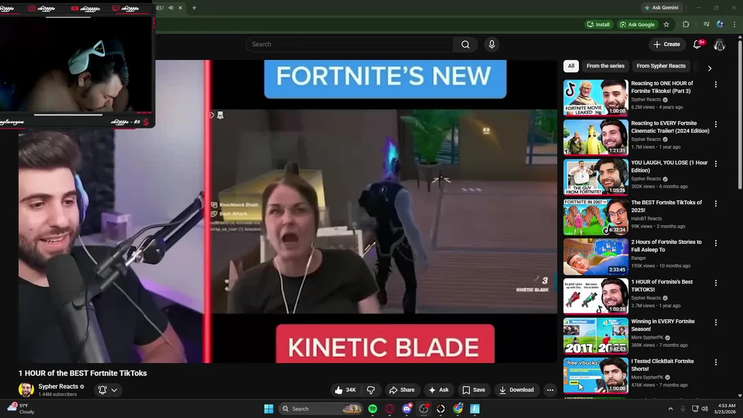
Task: Click the Ask button below the video
Action: pyautogui.click(x=438, y=390)
